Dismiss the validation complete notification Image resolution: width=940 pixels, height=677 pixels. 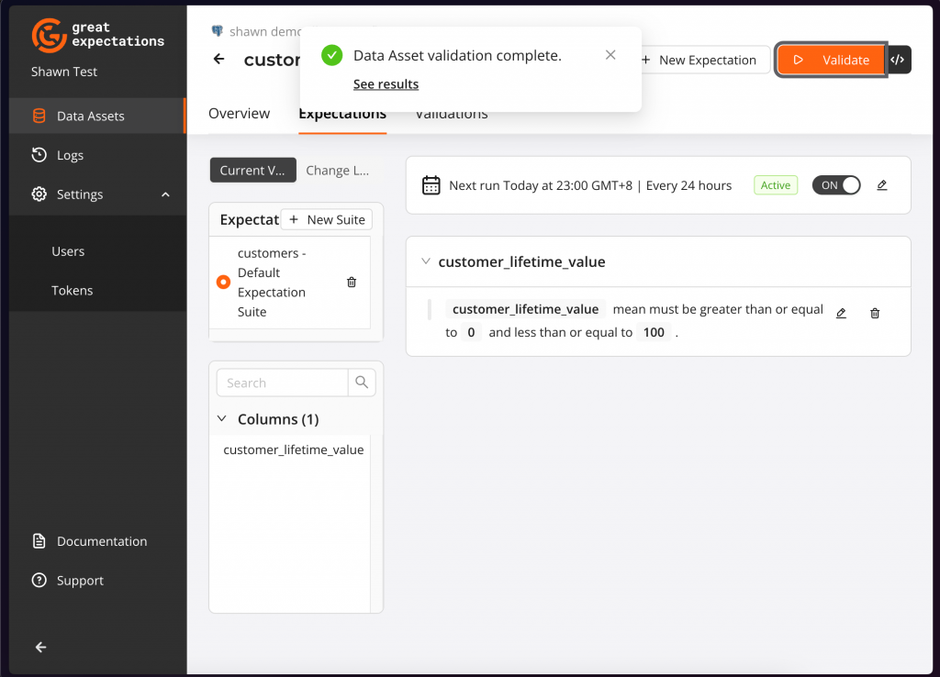point(610,55)
